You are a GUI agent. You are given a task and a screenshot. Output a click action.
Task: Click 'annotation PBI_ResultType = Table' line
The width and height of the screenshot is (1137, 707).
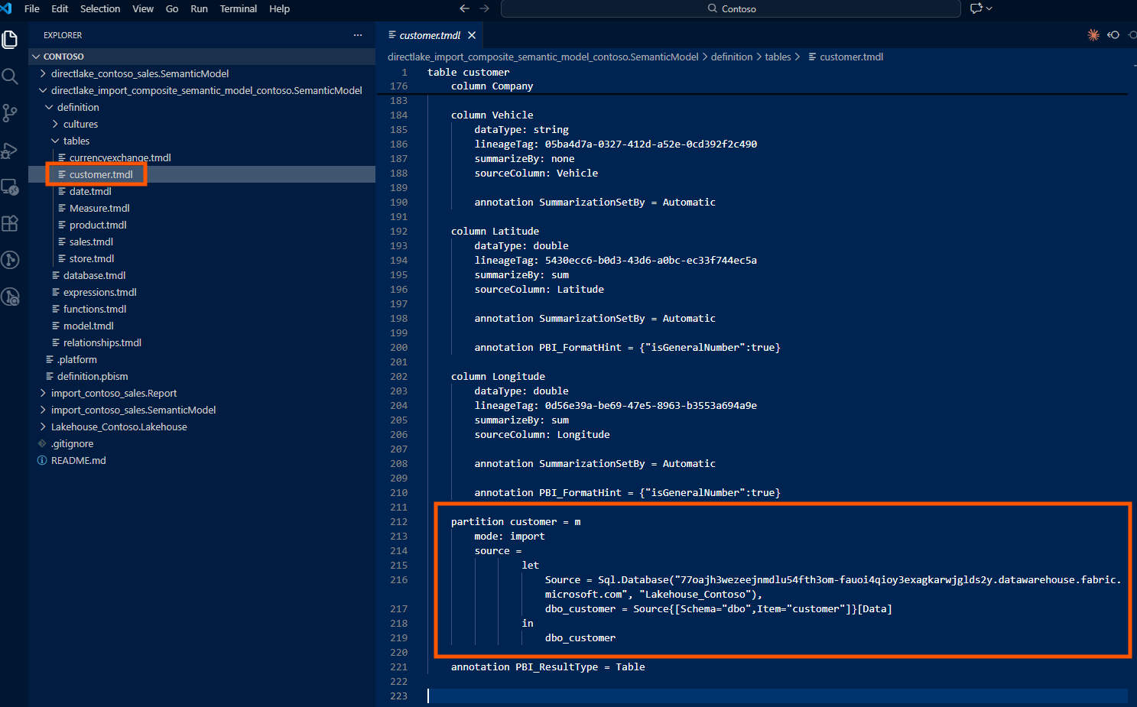point(547,666)
